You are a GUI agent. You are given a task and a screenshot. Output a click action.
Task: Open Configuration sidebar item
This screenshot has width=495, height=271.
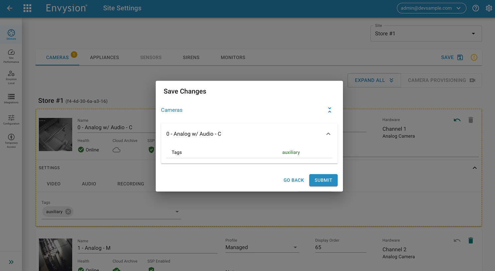[x=11, y=120]
